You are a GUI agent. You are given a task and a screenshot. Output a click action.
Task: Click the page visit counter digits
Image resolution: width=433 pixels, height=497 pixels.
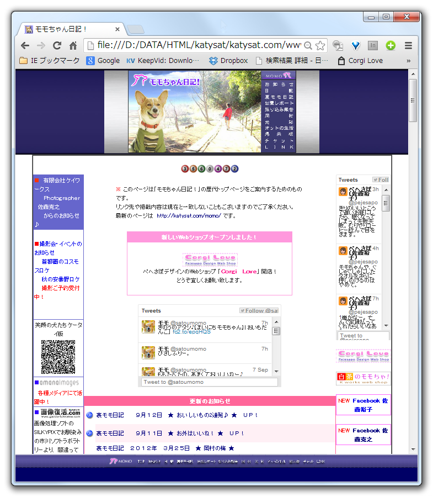pyautogui.click(x=210, y=169)
